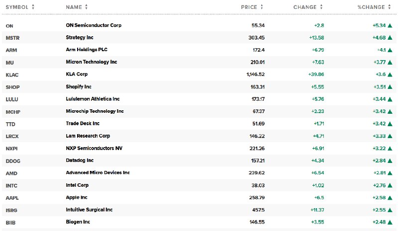This screenshot has width=398, height=231.
Task: Click the up triangle in KLAC row
Action: click(390, 75)
